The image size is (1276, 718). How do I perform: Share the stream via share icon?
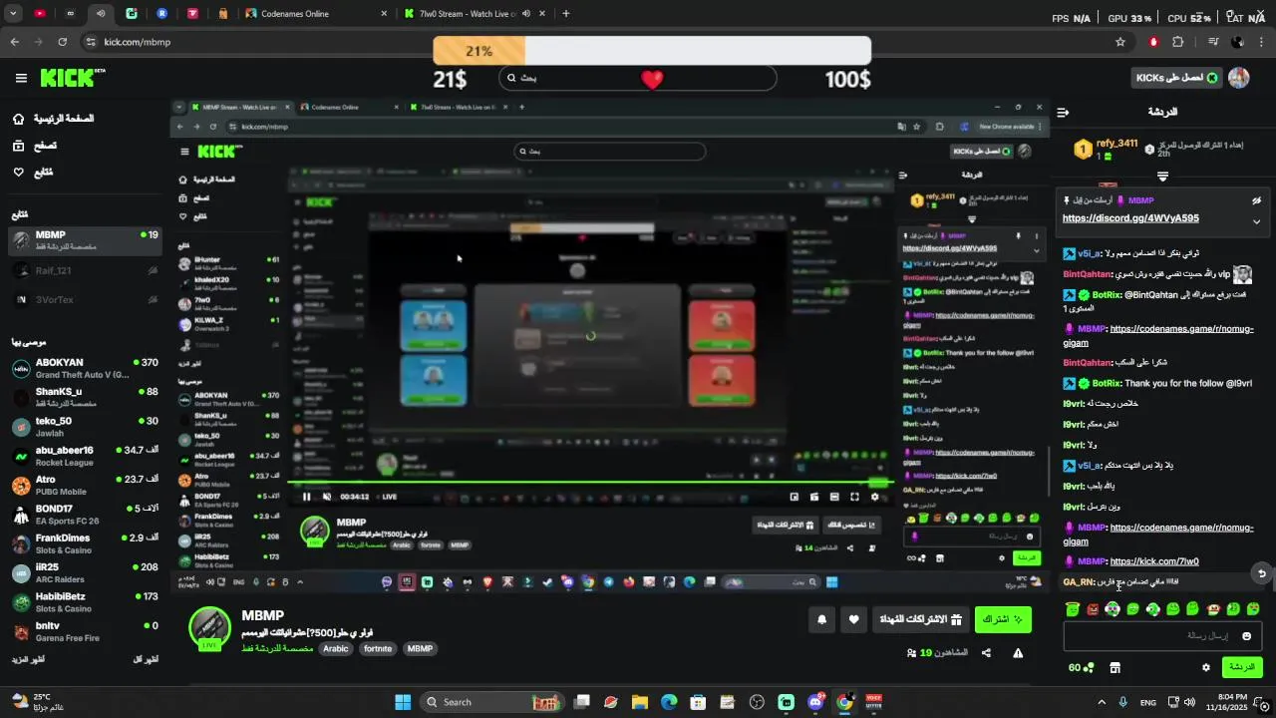click(x=986, y=653)
